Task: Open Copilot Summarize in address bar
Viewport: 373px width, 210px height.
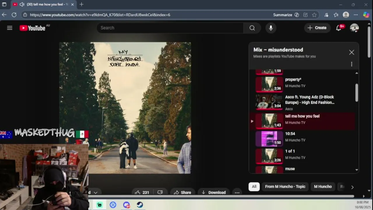Action: pyautogui.click(x=286, y=15)
